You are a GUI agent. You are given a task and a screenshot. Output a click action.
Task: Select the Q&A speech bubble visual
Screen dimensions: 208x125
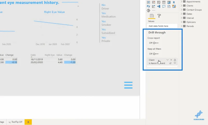tap(164, 6)
